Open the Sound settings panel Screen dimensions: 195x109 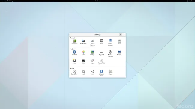click(x=92, y=61)
